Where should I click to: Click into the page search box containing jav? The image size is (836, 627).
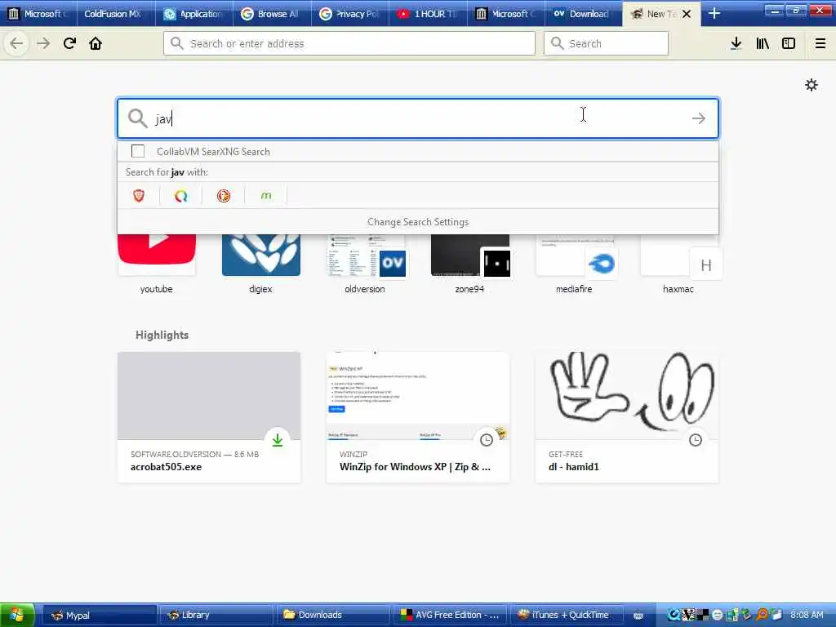point(418,118)
